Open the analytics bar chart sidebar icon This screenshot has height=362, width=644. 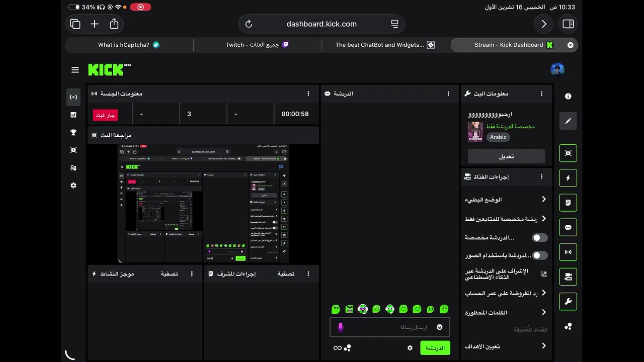pyautogui.click(x=73, y=115)
